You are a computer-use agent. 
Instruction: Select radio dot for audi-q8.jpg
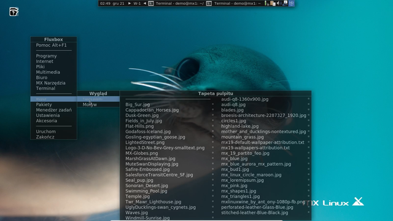tap(308, 104)
